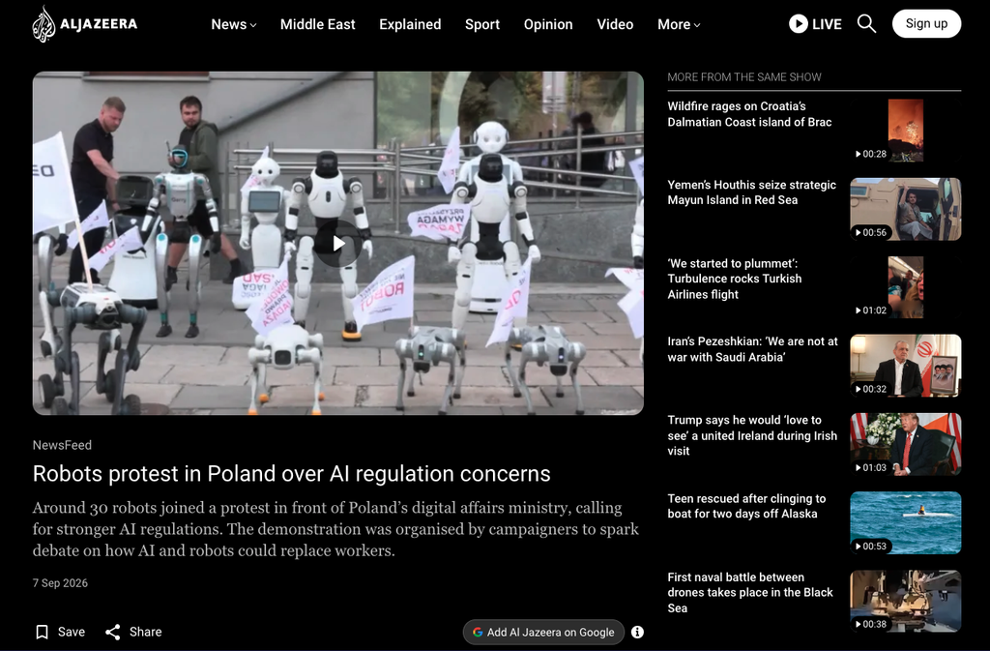Click the Trump Irish visit thumbnail
The image size is (990, 651).
click(905, 445)
